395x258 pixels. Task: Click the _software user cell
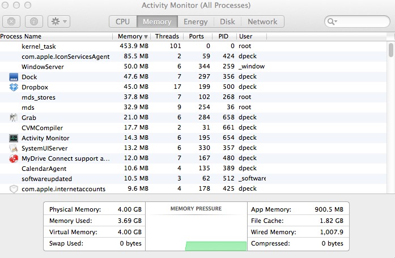(x=252, y=178)
